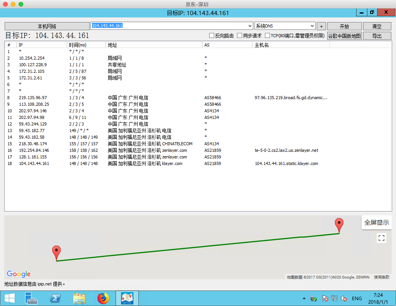Click the muted volume tray icon
396x306 pixels.
[344, 299]
